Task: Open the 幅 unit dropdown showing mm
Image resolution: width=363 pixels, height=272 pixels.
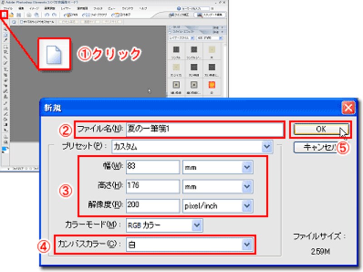Action: click(247, 168)
